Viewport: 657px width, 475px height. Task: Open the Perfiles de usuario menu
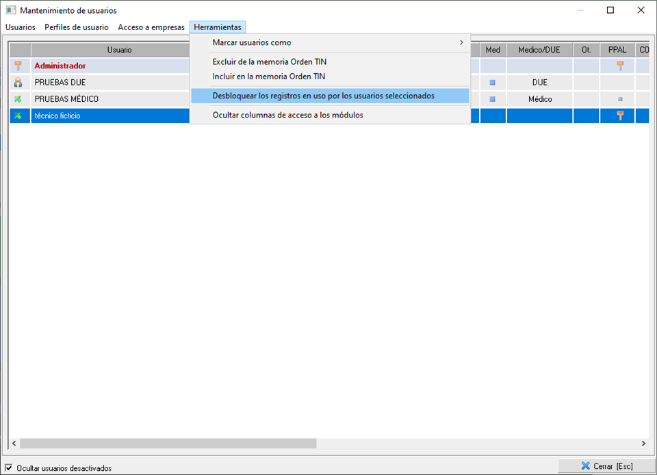coord(76,27)
